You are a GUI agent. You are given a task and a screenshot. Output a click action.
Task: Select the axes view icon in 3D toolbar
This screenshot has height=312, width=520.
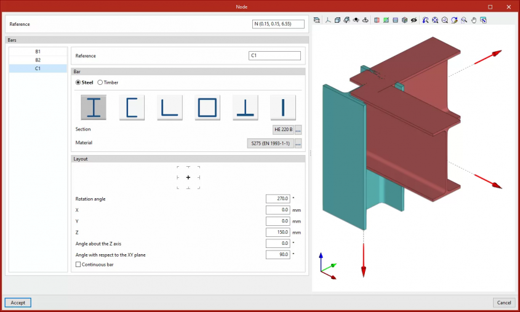pyautogui.click(x=328, y=20)
